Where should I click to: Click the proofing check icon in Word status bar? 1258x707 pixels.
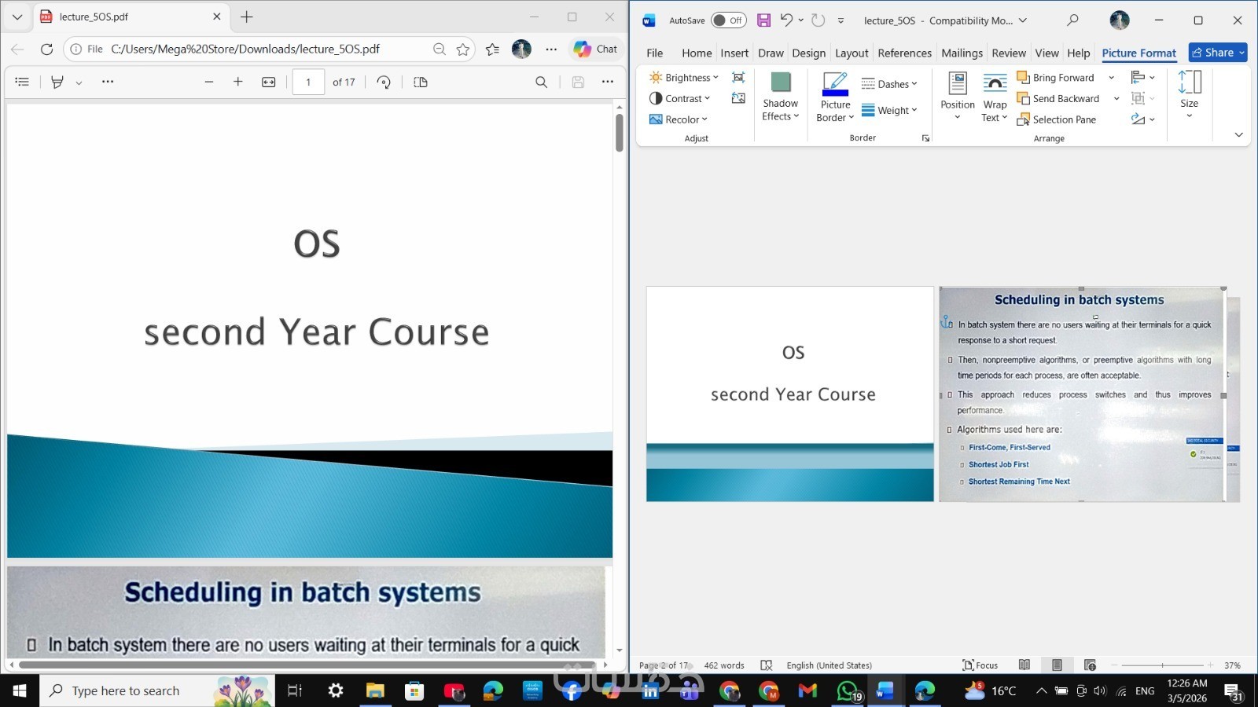click(767, 665)
